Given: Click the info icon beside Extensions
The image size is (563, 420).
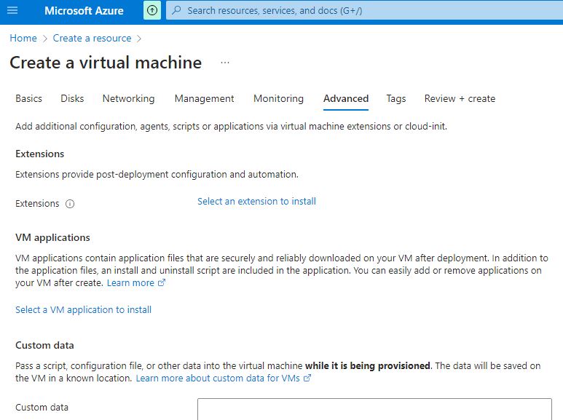Looking at the screenshot, I should click(70, 204).
